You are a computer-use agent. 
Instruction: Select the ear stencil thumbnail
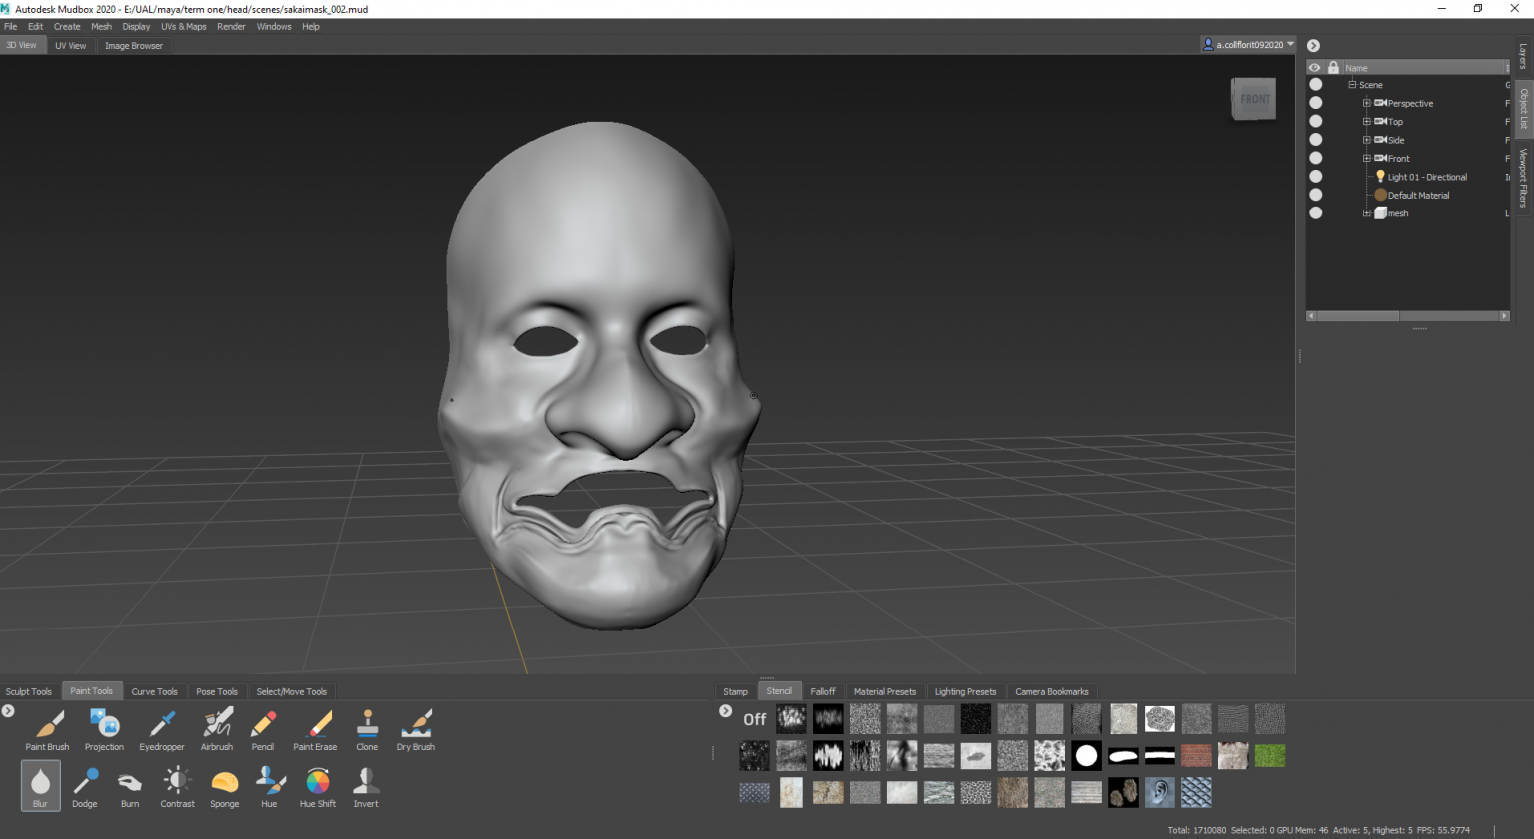[x=1159, y=792]
